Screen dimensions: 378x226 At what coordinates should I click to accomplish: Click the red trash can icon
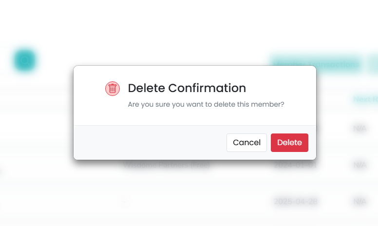click(113, 88)
